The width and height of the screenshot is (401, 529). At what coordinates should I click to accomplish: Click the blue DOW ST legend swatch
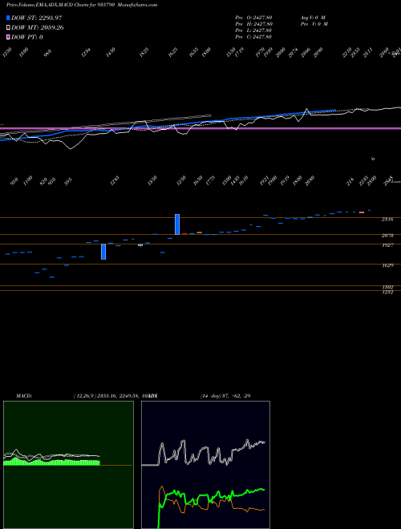tap(8, 18)
